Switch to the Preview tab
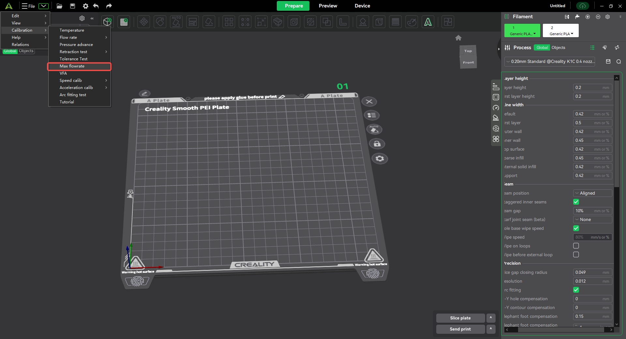This screenshot has width=626, height=339. tap(328, 6)
